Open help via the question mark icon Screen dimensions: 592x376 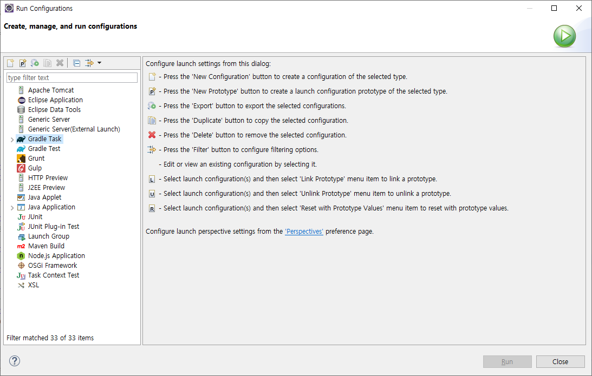[14, 361]
